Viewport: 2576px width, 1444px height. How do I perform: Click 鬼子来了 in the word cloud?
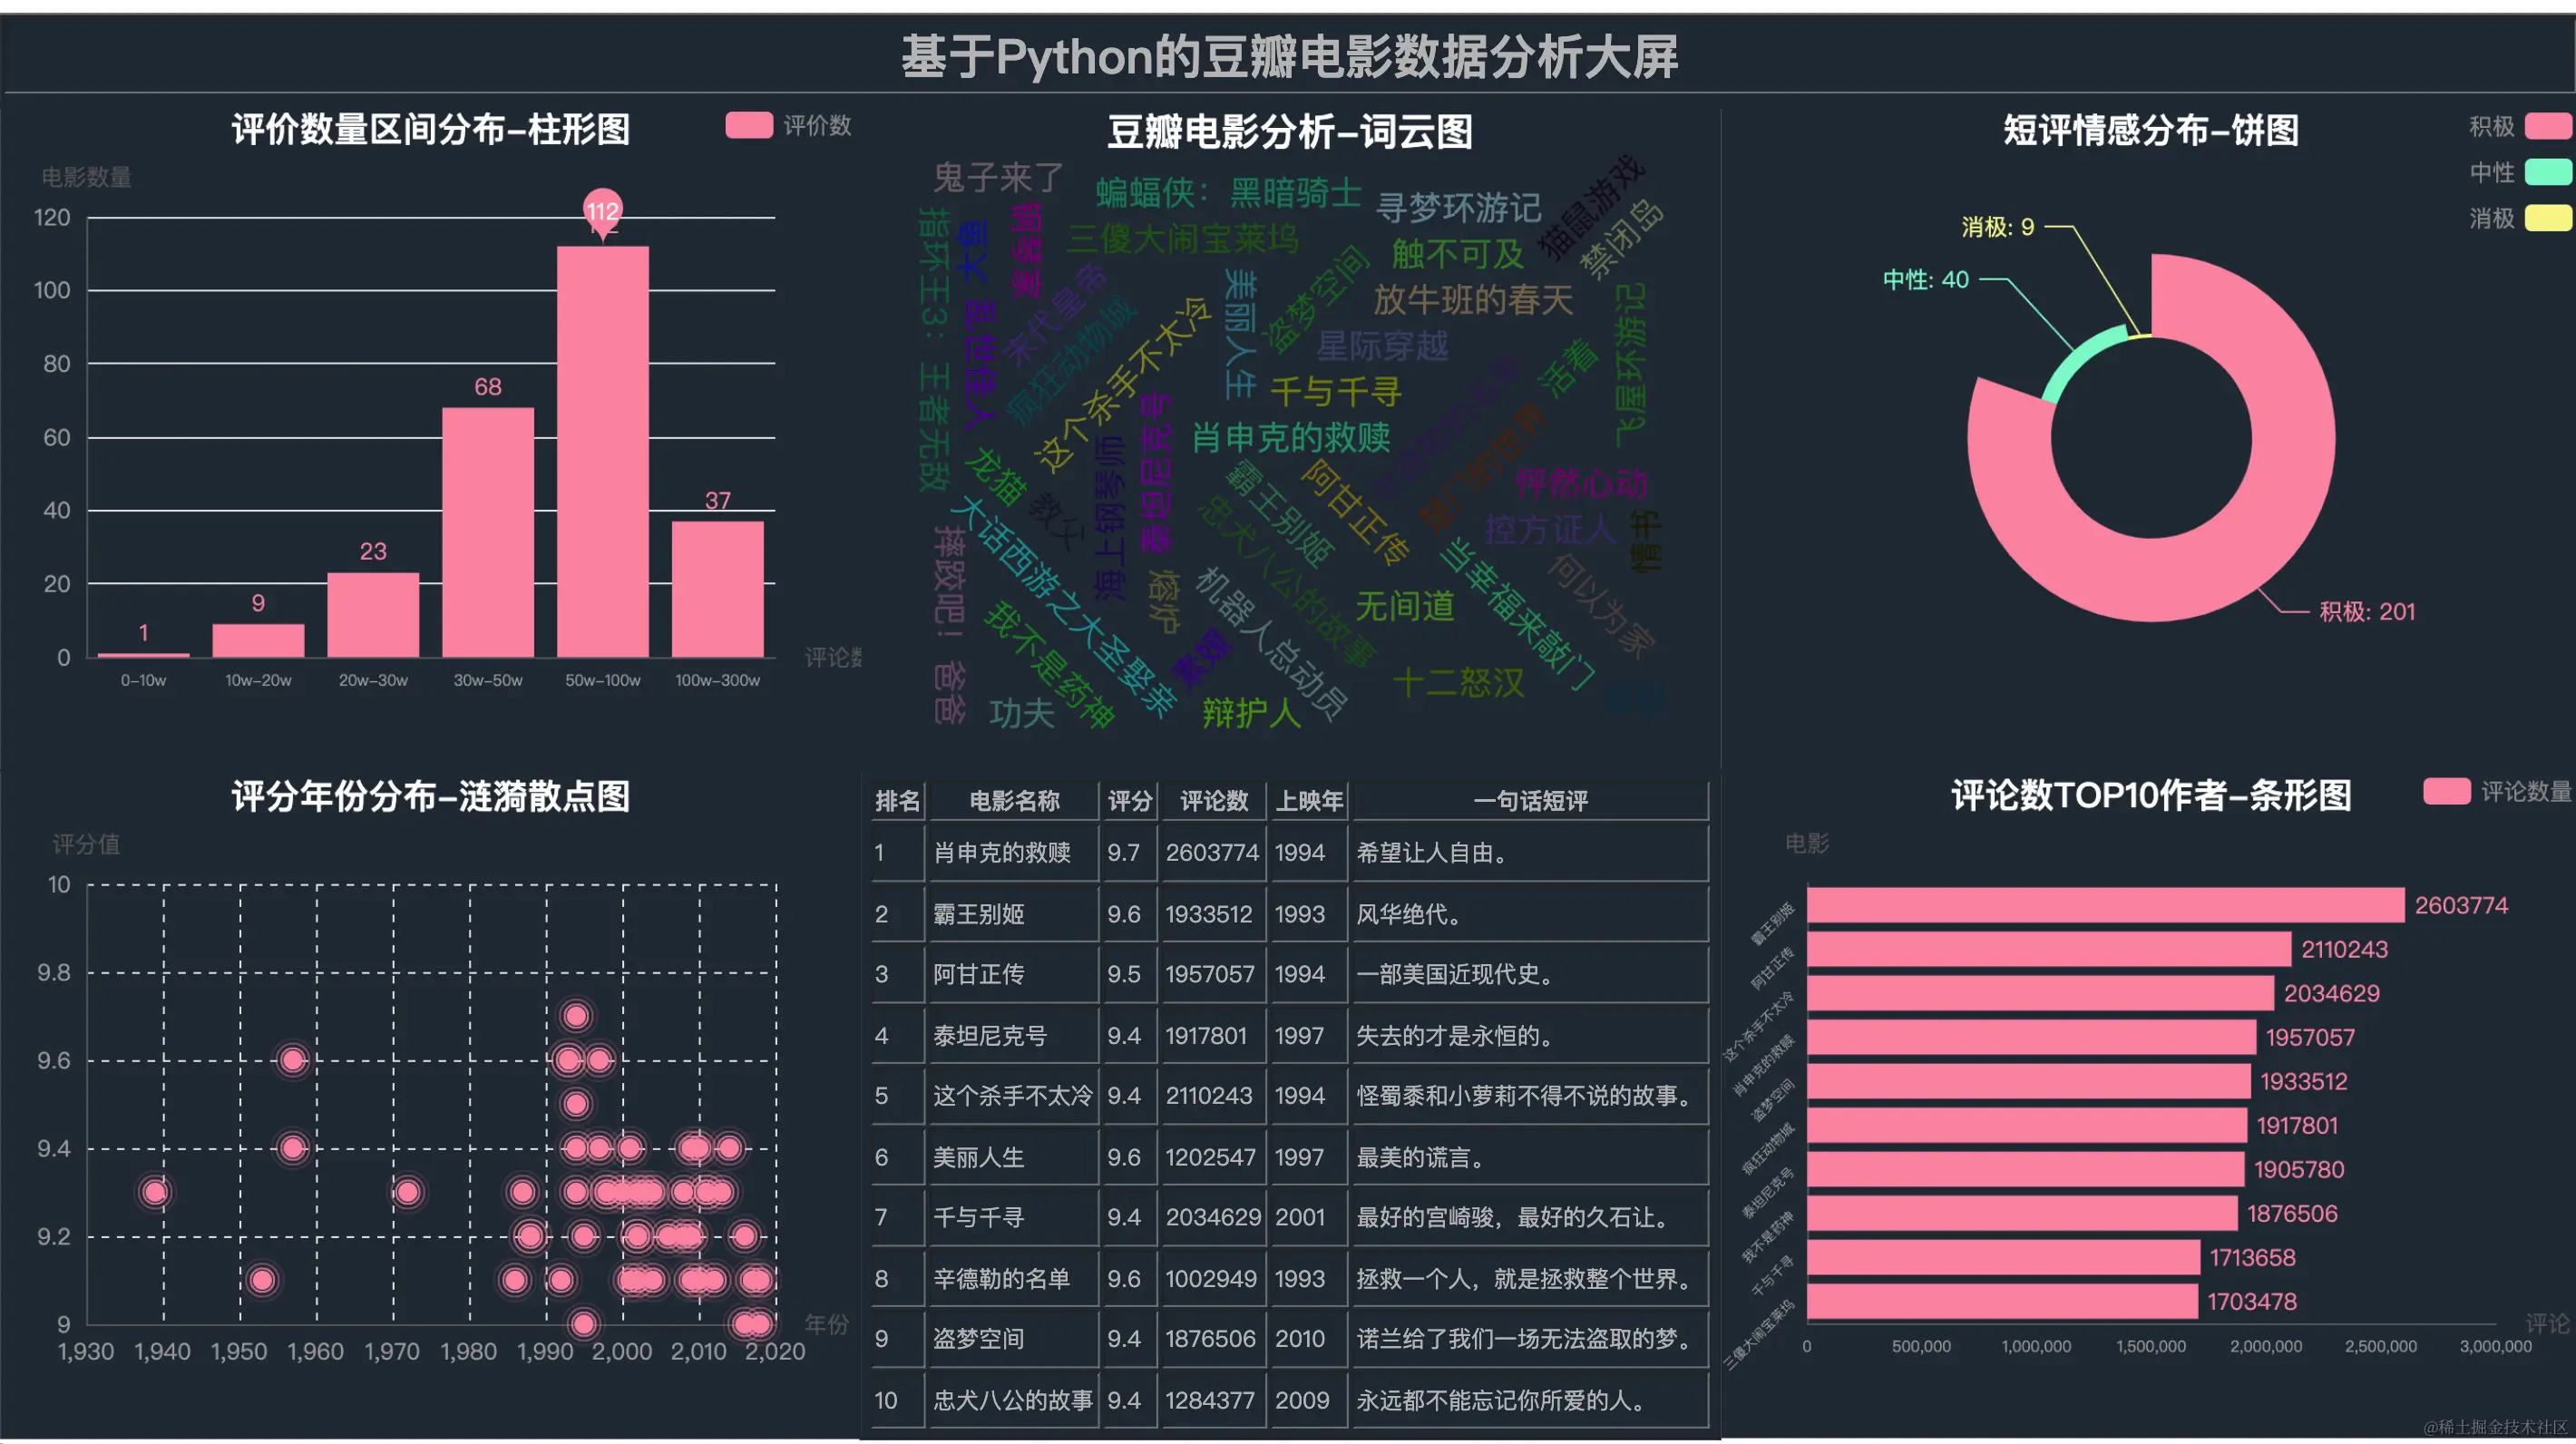tap(997, 178)
